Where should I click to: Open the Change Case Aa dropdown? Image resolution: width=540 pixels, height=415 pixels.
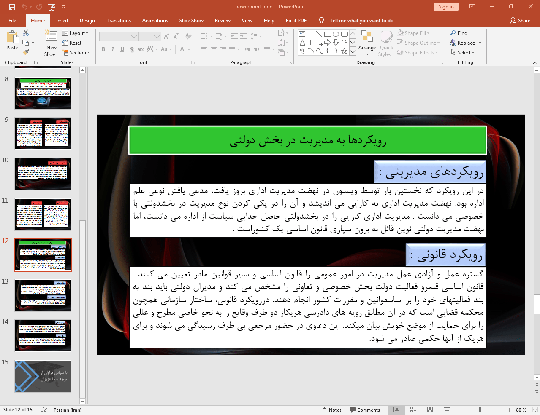coord(166,49)
